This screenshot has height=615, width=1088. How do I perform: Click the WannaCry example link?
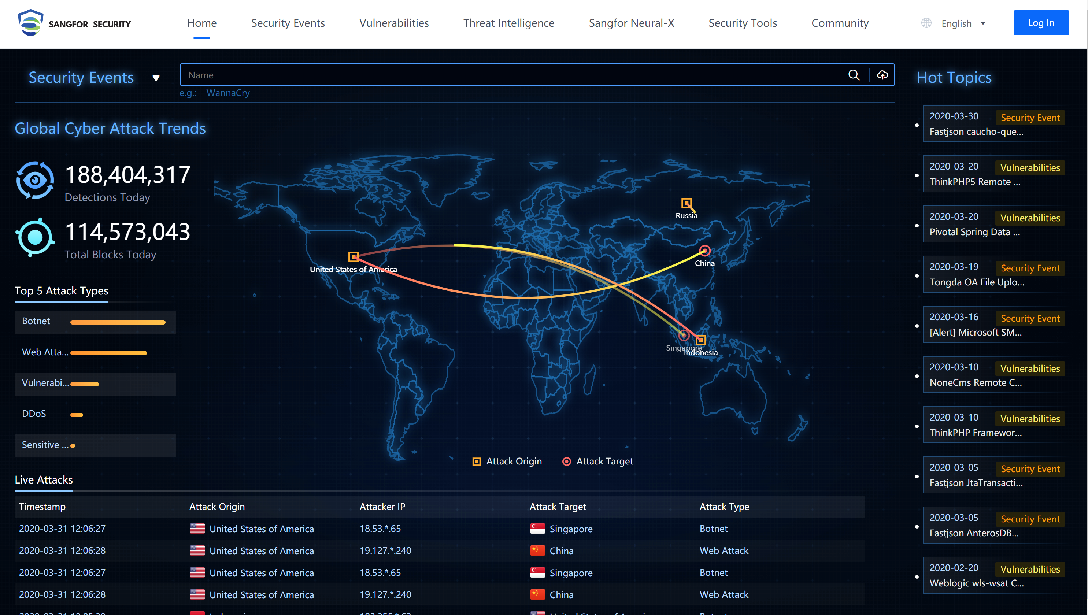[x=227, y=93]
